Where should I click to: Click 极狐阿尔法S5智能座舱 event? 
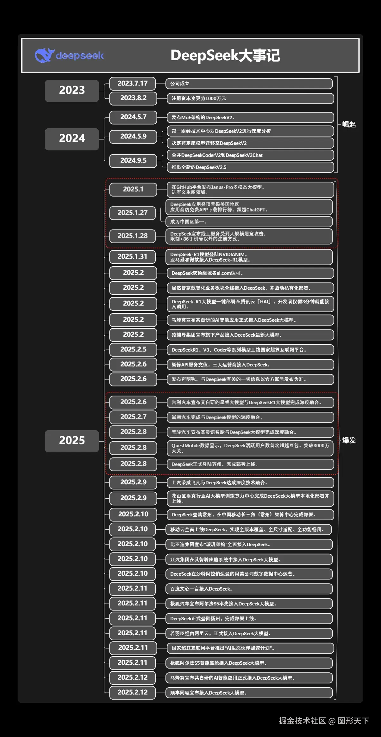(249, 663)
